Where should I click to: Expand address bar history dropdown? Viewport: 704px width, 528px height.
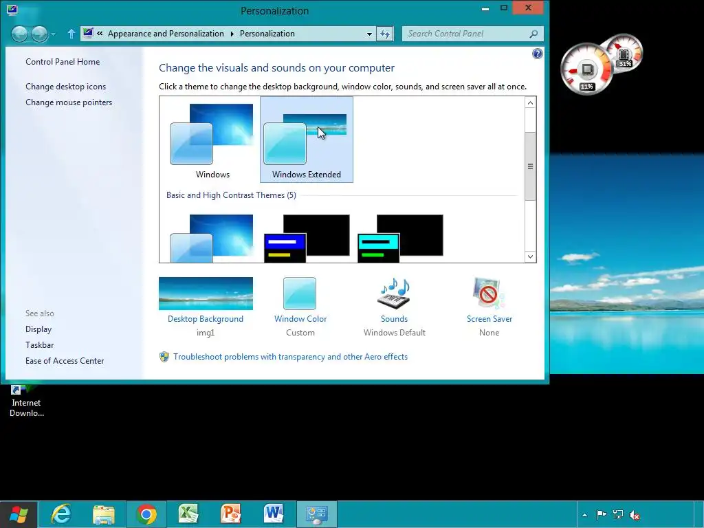tap(369, 34)
